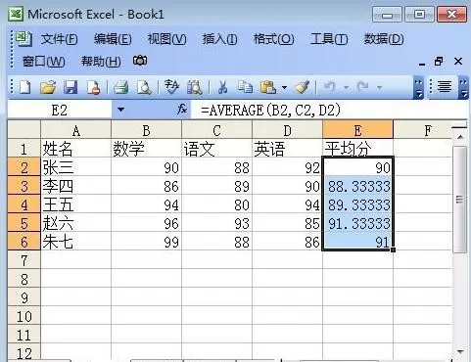Select row 7 header

click(x=24, y=260)
